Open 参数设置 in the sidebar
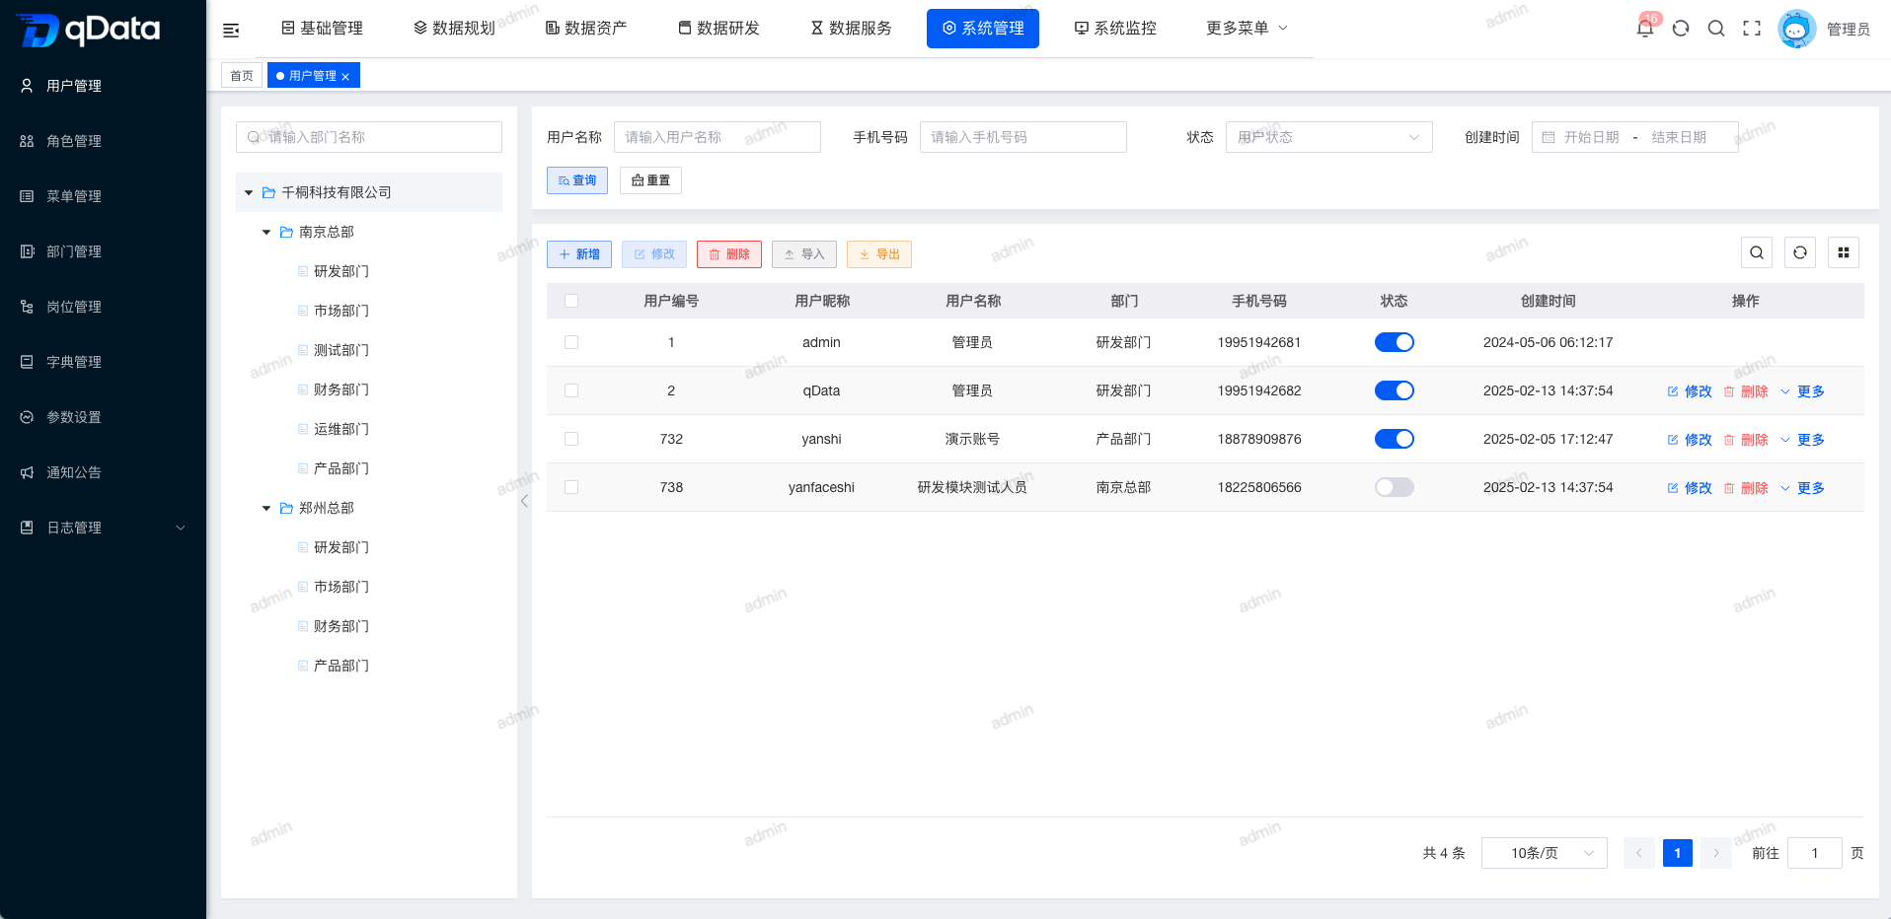 (103, 417)
